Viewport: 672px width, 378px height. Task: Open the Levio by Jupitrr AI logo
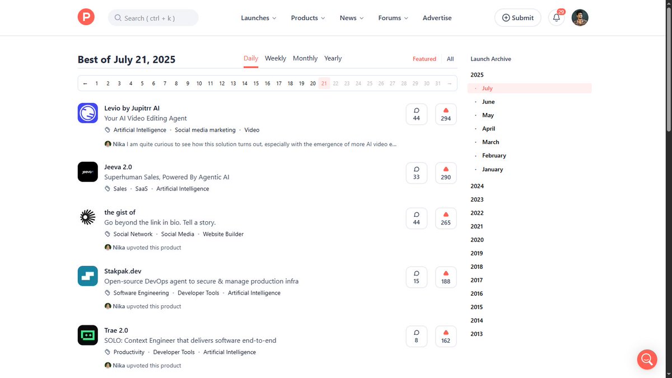click(88, 113)
